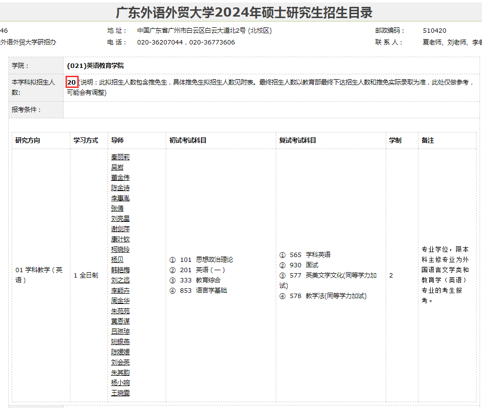Click the 邮政编码 label
Image resolution: width=482 pixels, height=408 pixels.
390,30
